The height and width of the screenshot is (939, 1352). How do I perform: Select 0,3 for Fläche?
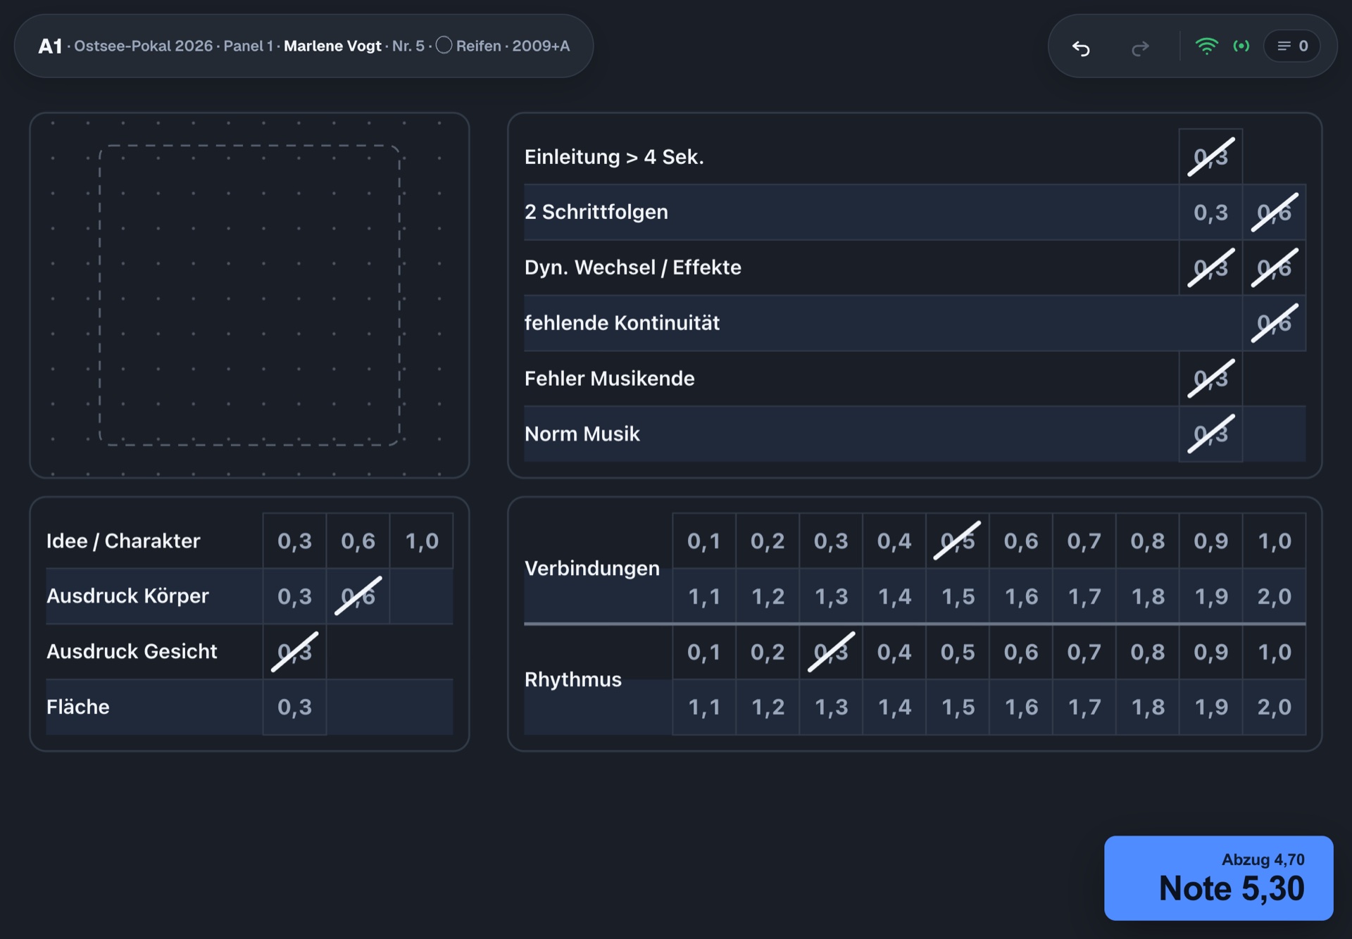coord(294,707)
